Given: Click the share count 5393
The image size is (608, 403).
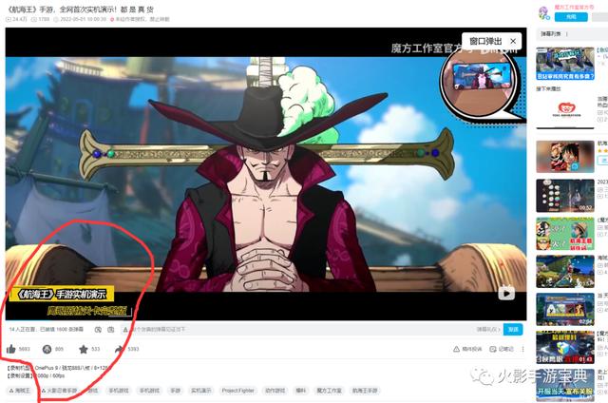Looking at the screenshot, I should pos(133,349).
